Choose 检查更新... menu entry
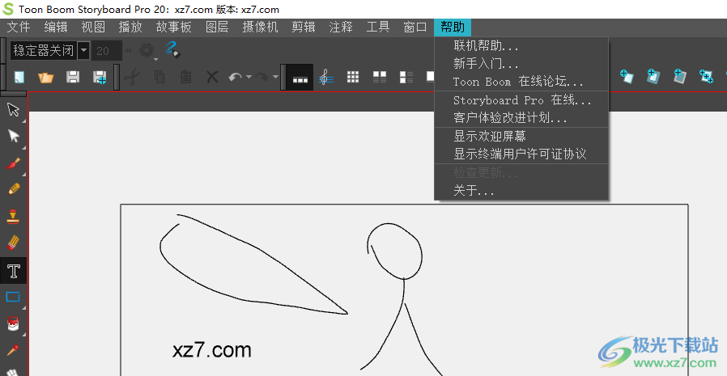This screenshot has width=727, height=376. coord(521,173)
